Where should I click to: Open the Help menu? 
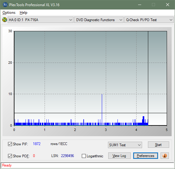23,13
